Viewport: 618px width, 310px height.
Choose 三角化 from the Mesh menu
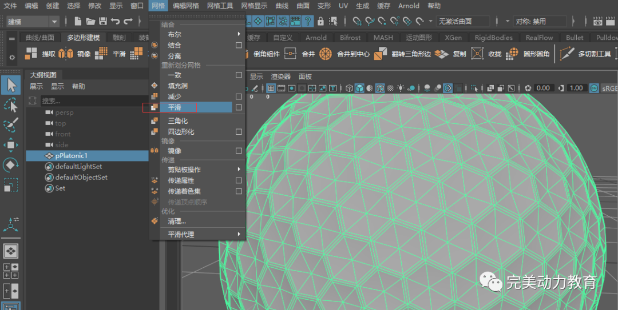point(177,121)
